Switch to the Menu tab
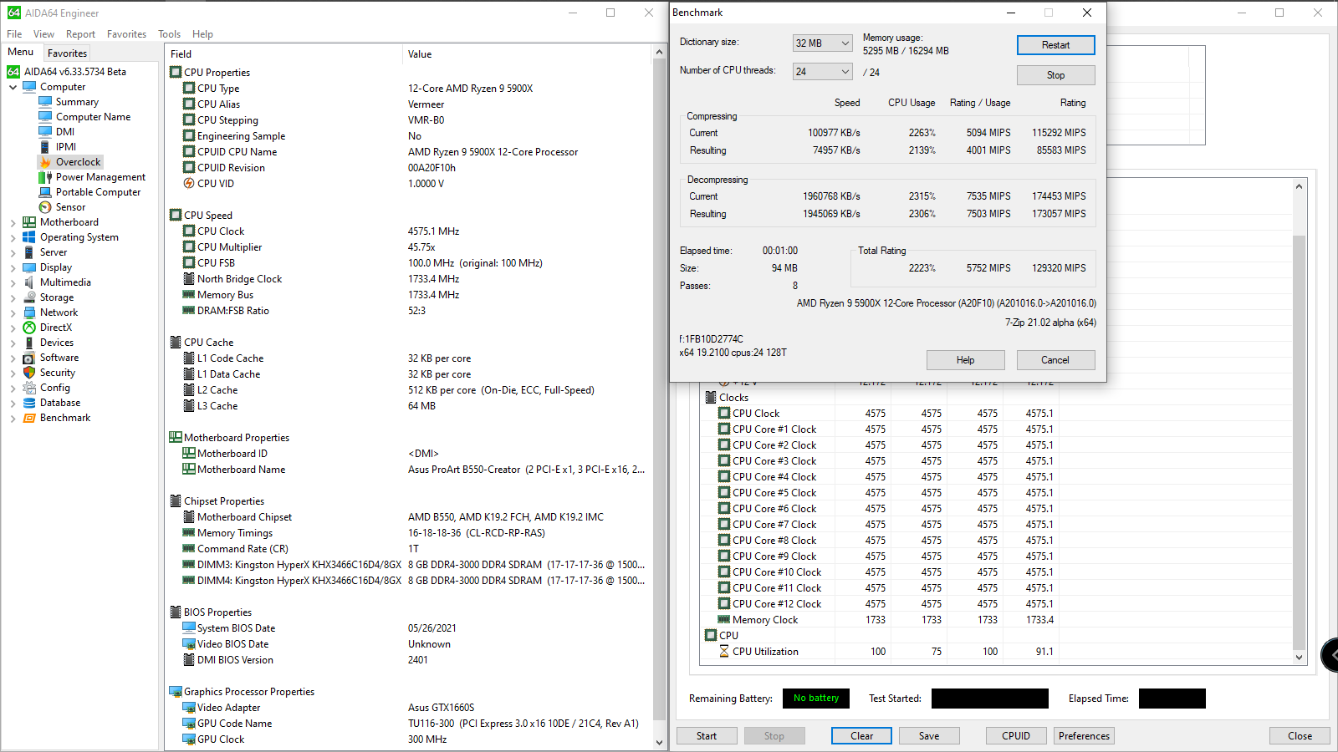Screen dimensions: 1338x752 (x=21, y=52)
